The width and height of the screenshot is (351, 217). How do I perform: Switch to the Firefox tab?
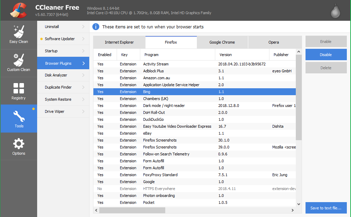click(171, 42)
